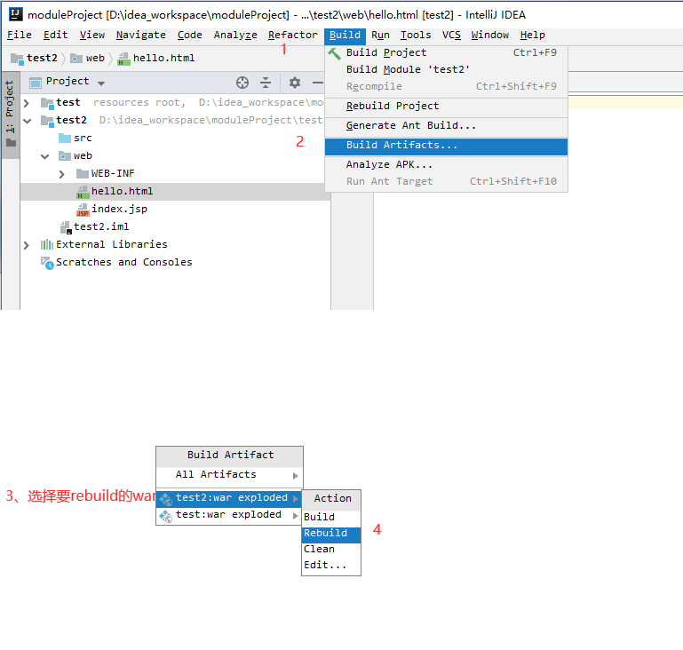
Task: Click the test:war exploded artifact icon
Action: point(165,516)
